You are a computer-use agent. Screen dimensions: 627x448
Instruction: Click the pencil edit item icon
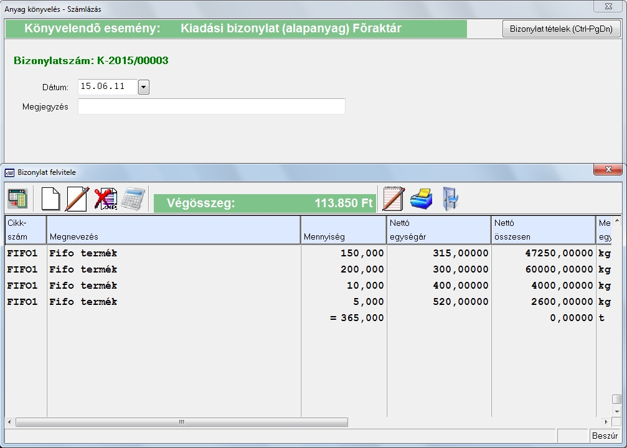[77, 199]
